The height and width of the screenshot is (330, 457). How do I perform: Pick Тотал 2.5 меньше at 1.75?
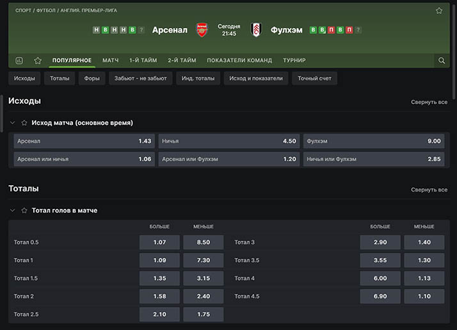[204, 314]
